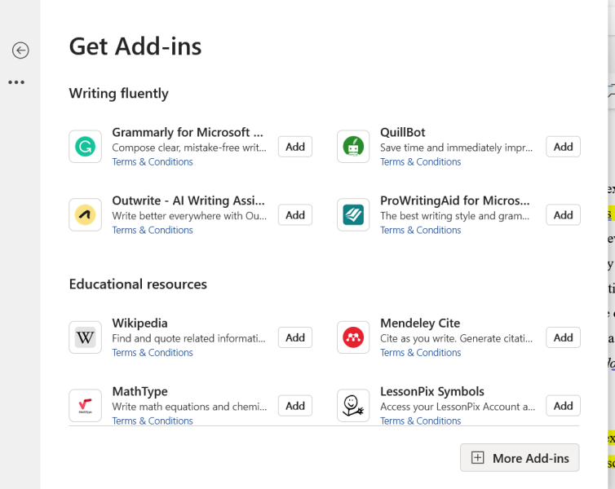Click the ProWritingAid teal icon

[x=353, y=214]
